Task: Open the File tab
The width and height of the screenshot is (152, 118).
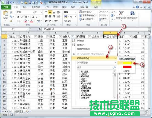Action: 6,7
